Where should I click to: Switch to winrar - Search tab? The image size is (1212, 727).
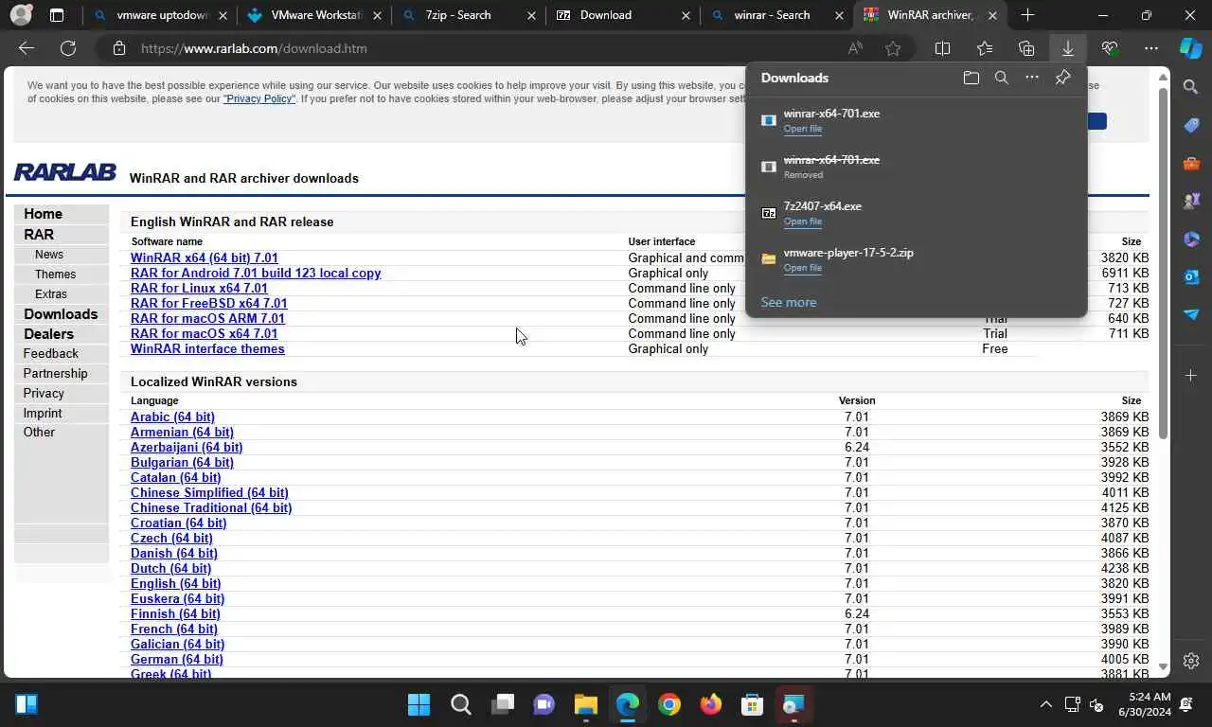[777, 15]
